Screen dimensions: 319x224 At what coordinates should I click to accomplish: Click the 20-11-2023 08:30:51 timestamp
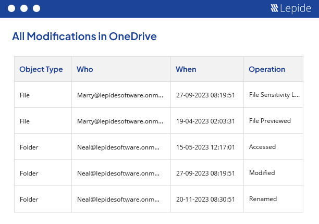tap(205, 199)
